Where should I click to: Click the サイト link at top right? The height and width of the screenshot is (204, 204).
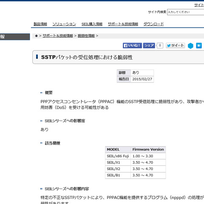[199, 5]
